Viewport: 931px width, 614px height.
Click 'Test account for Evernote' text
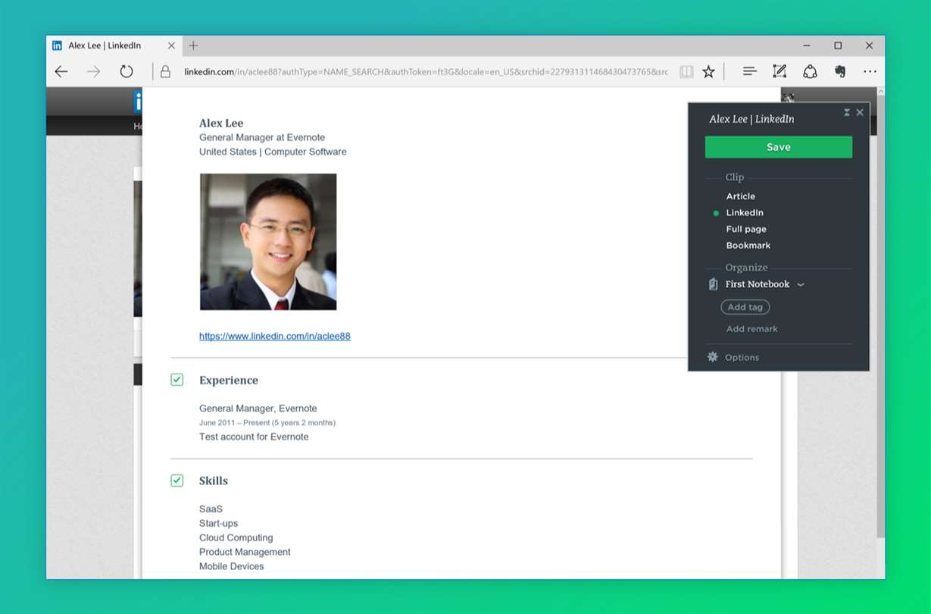[254, 437]
